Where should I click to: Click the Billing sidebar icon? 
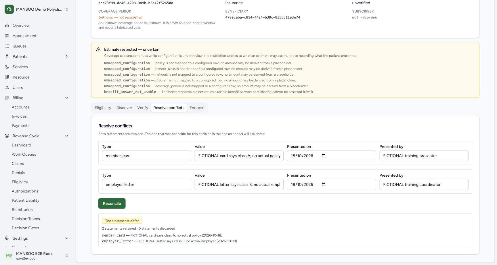coord(7,98)
